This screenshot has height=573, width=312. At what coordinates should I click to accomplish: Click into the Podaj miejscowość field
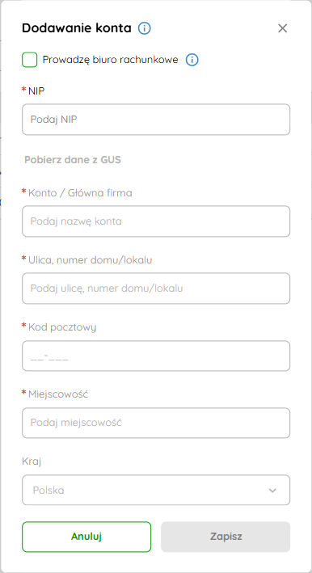(x=156, y=423)
